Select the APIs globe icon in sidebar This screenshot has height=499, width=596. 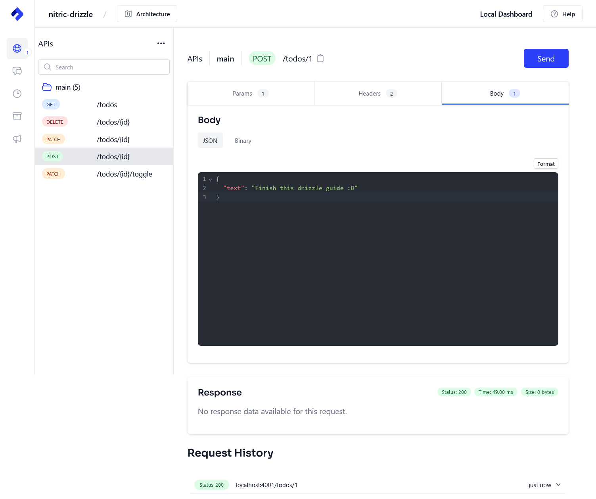17,48
